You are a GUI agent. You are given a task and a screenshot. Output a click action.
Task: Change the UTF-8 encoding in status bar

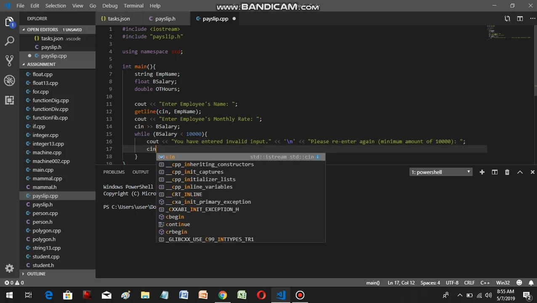tap(452, 283)
